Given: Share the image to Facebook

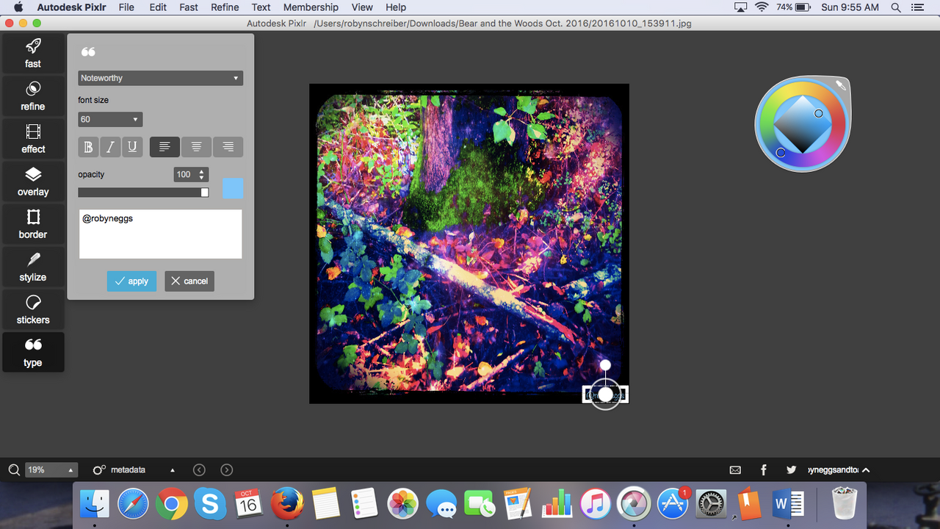Looking at the screenshot, I should pos(764,469).
